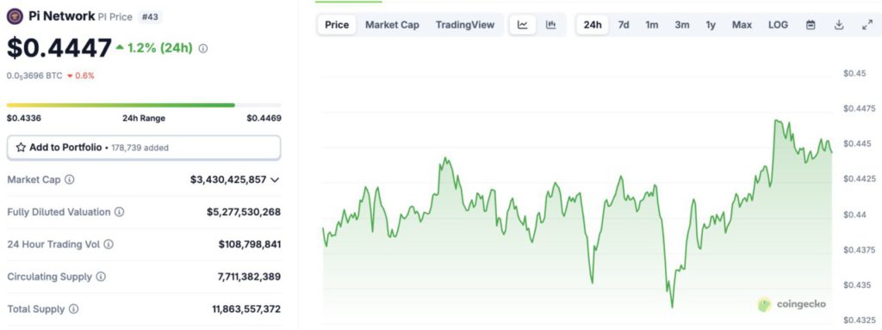
Task: Open the TradingView tab
Action: point(464,25)
